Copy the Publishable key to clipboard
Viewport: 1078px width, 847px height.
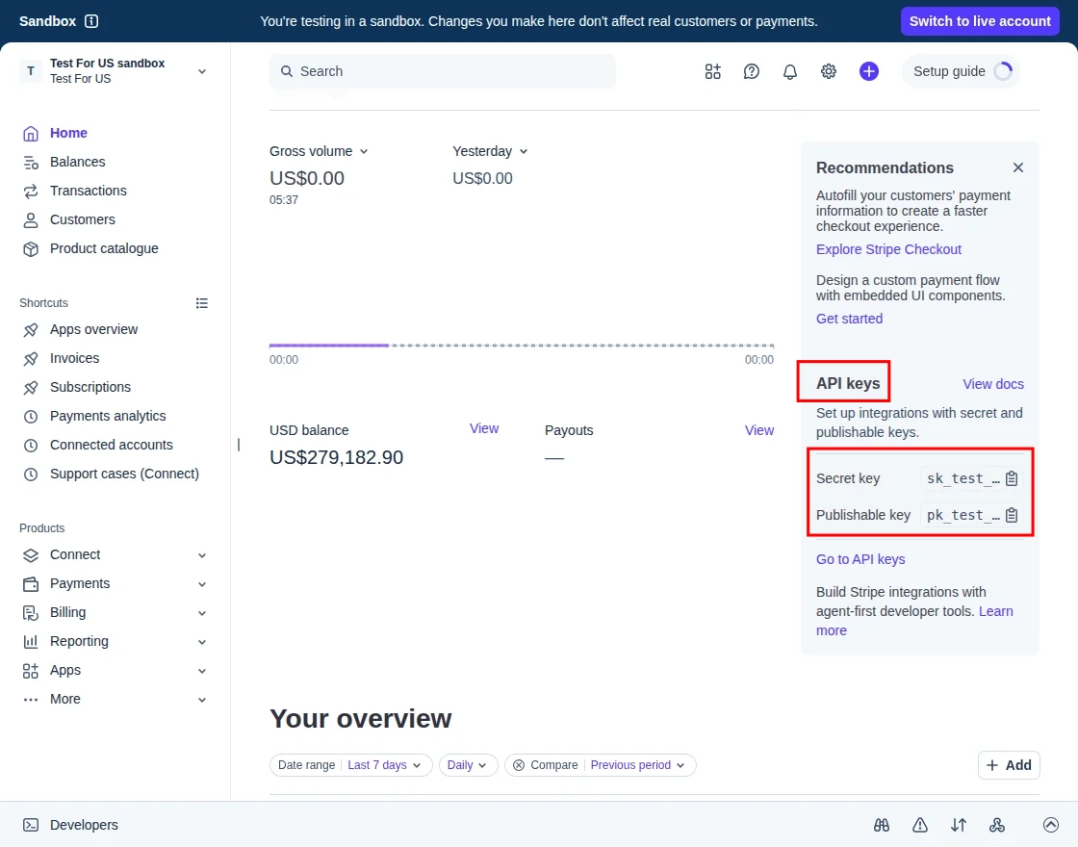[x=1012, y=515]
